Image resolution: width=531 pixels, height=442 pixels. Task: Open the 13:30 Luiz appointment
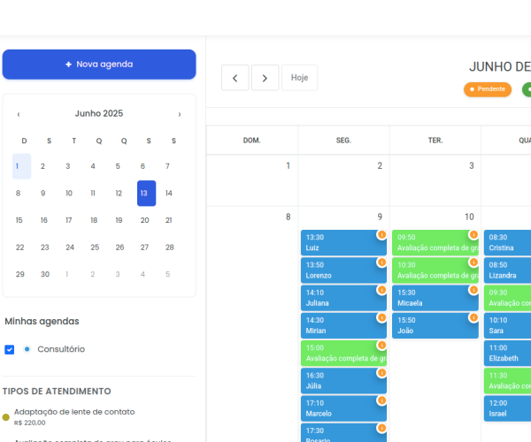pos(343,243)
